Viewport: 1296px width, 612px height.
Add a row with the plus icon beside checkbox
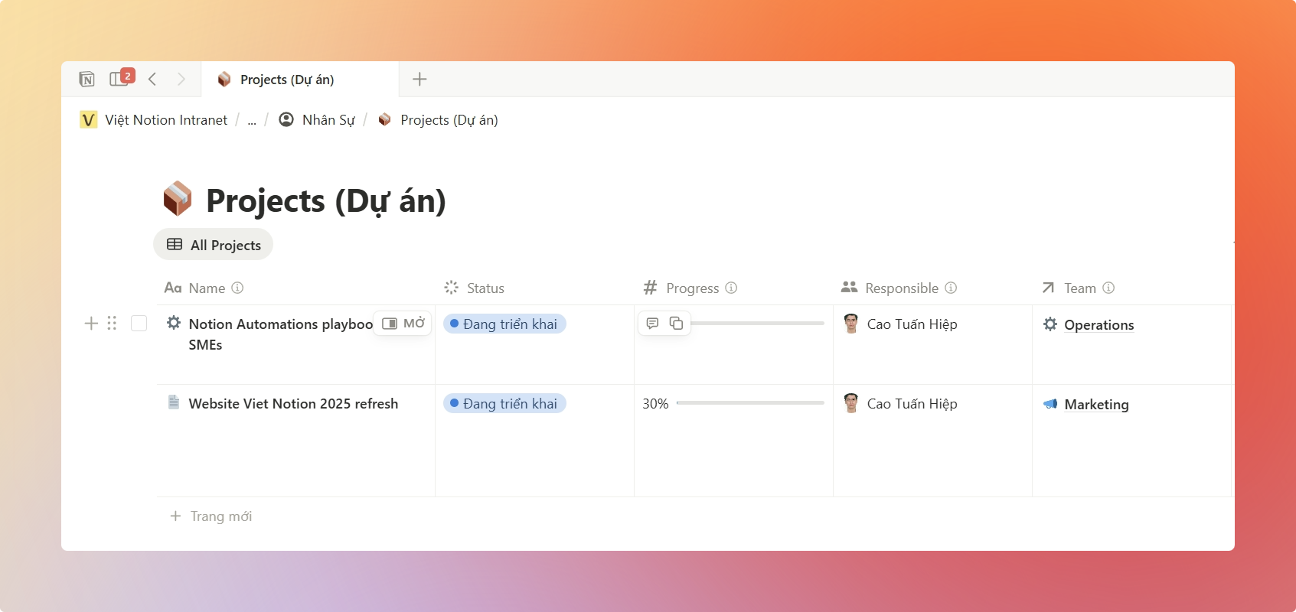click(x=91, y=324)
